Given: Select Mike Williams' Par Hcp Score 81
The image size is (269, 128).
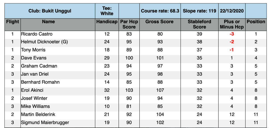Looking at the screenshot, I should tap(129, 106).
